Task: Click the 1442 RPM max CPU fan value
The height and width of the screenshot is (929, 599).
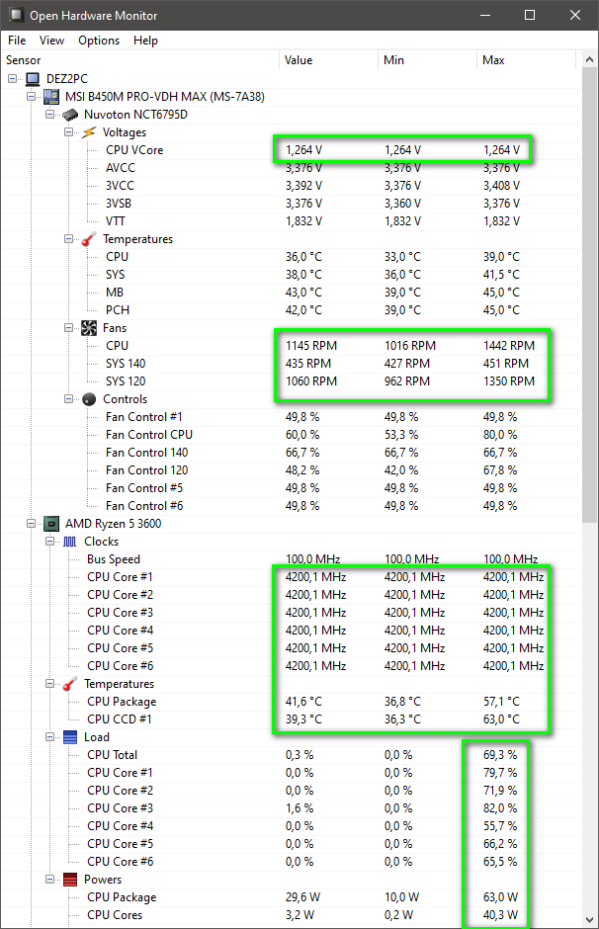Action: pos(508,346)
